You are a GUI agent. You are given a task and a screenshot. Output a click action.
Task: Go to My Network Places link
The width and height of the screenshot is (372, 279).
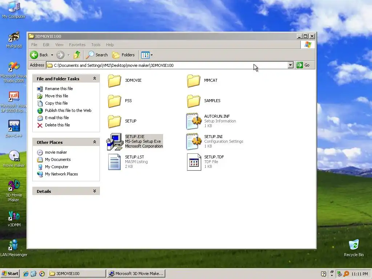[61, 174]
